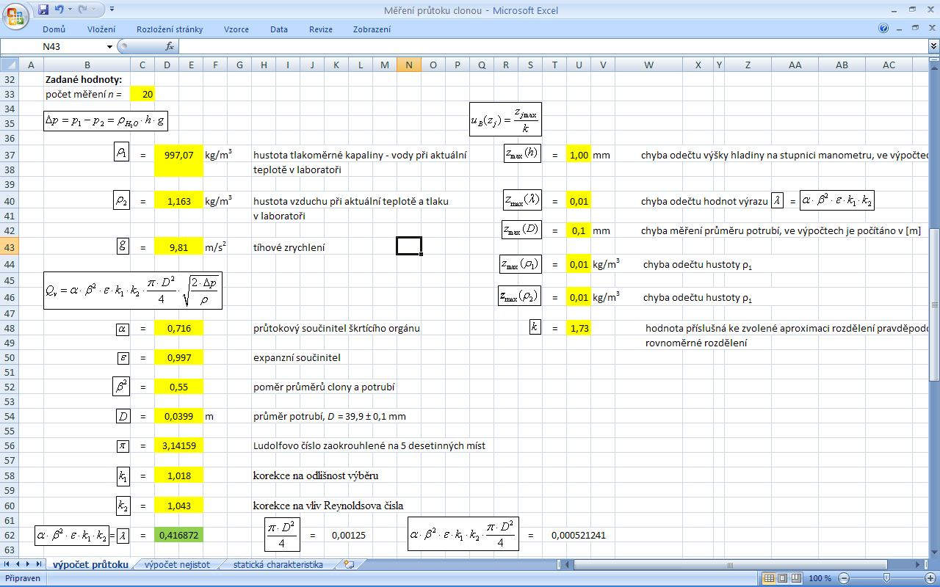
Task: Select cell with value 0,000521241
Action: tap(579, 535)
